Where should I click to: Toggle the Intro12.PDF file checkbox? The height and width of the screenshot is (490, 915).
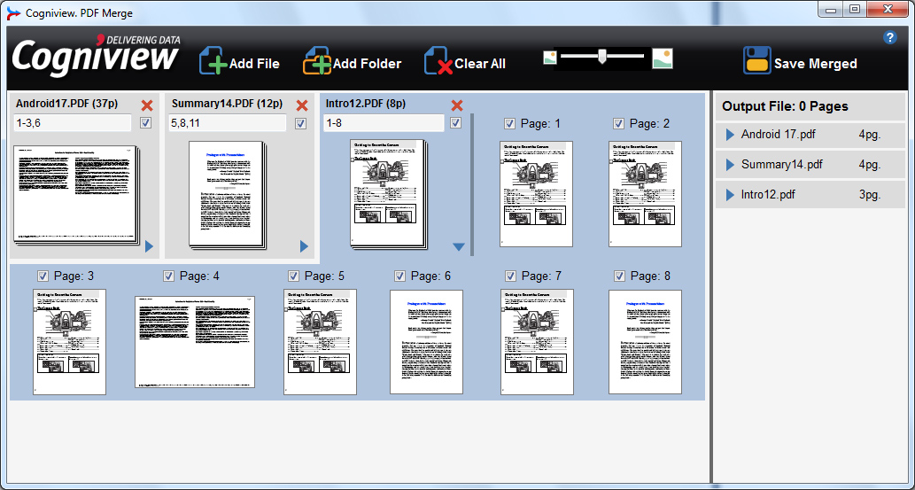coord(456,123)
